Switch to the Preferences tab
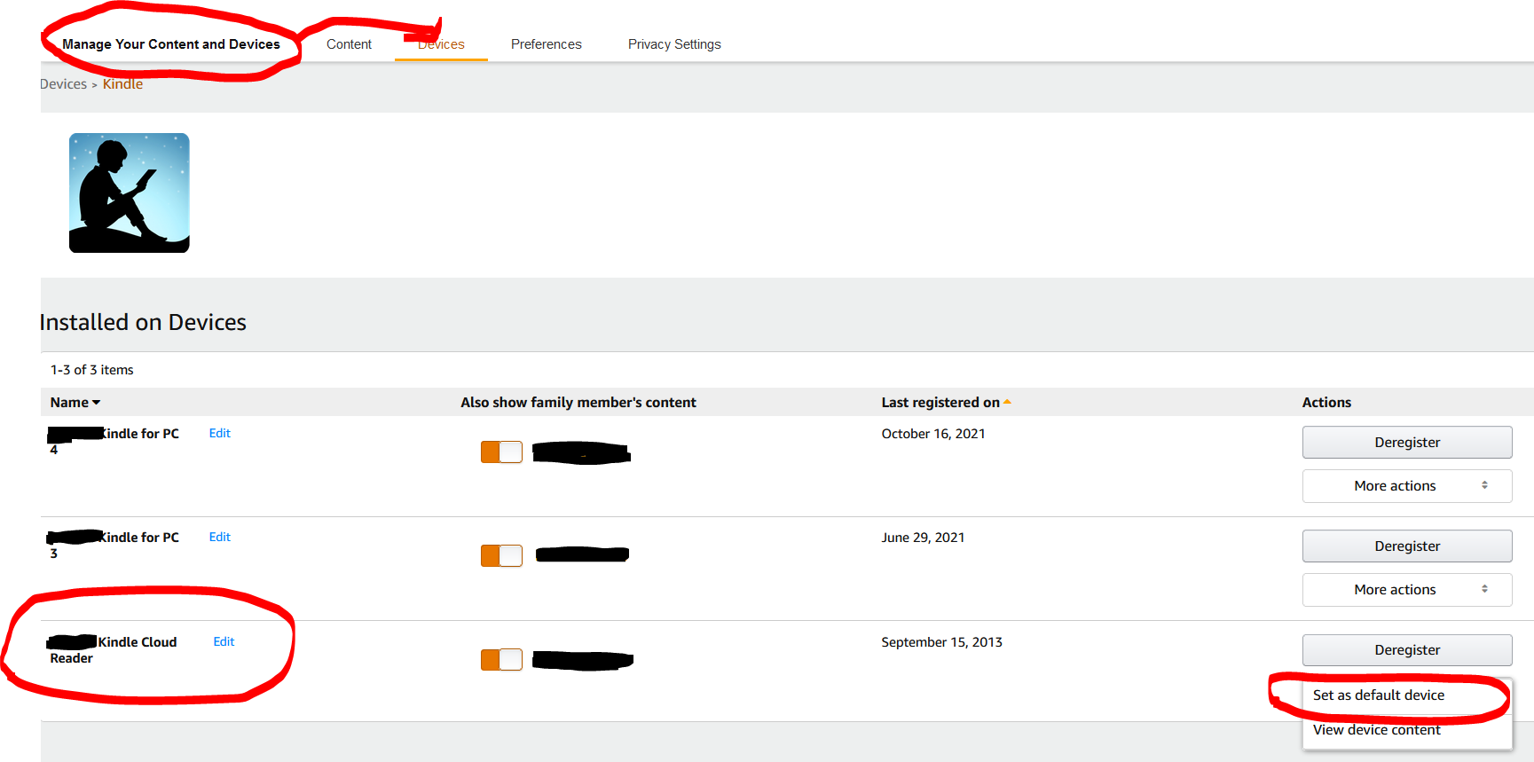This screenshot has height=762, width=1534. click(547, 44)
